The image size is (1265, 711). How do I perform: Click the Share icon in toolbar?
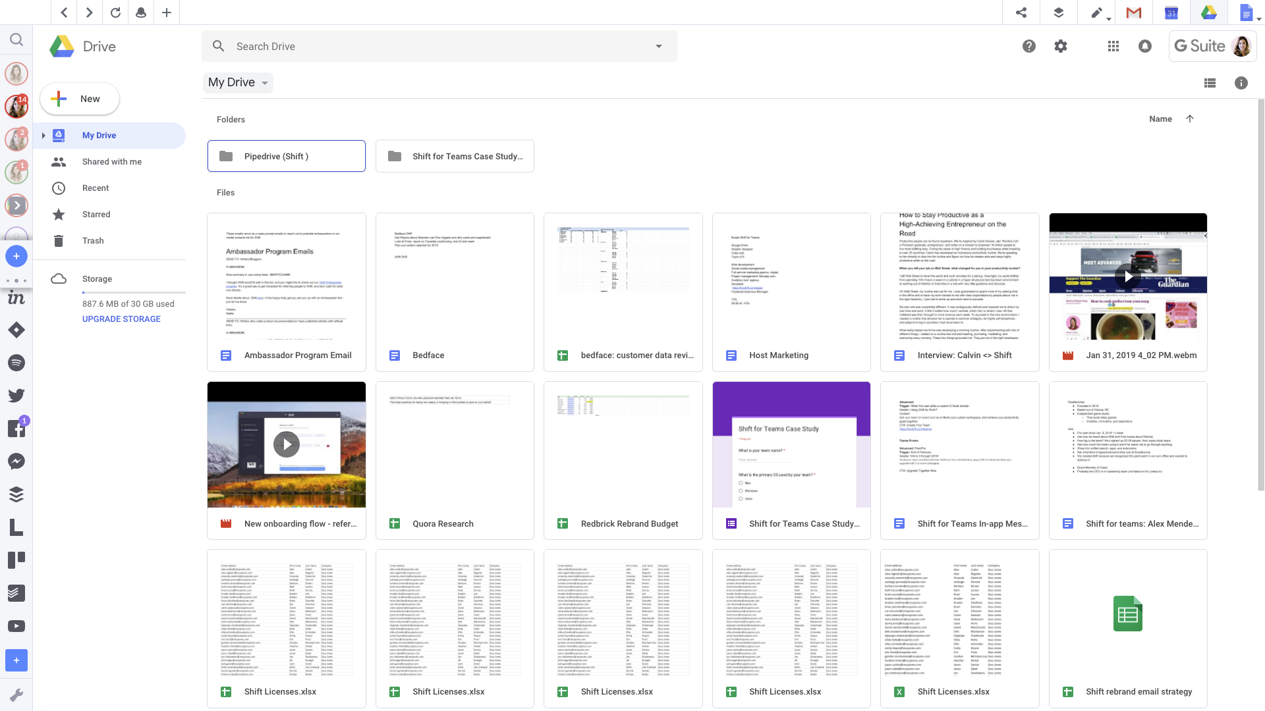pos(1021,12)
